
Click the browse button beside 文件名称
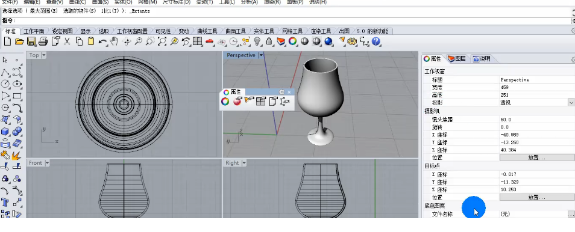tap(571, 214)
